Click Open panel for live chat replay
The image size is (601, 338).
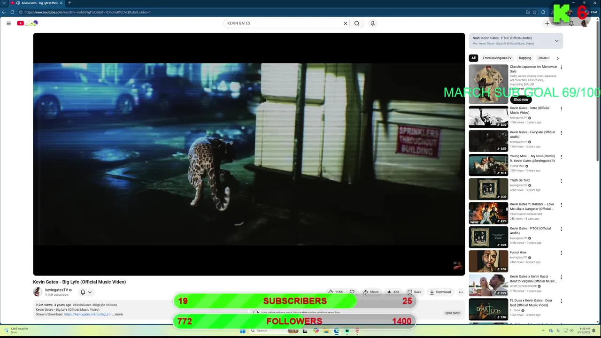(452, 313)
